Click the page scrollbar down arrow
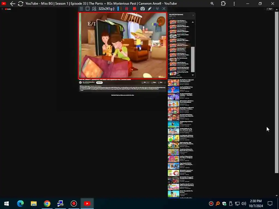Viewport: 279px width, 209px height. (277, 196)
